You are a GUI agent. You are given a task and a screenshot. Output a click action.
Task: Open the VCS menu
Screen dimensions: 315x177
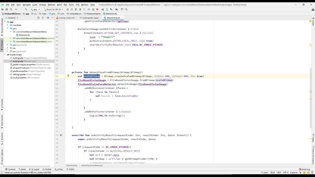pyautogui.click(x=77, y=4)
